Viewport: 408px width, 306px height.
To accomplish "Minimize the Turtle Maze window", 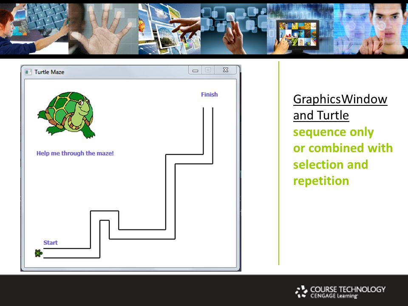I will [195, 70].
